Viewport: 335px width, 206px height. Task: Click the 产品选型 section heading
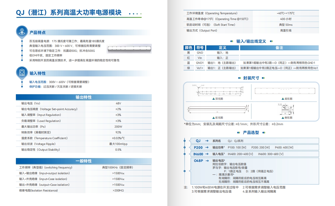click(251, 133)
